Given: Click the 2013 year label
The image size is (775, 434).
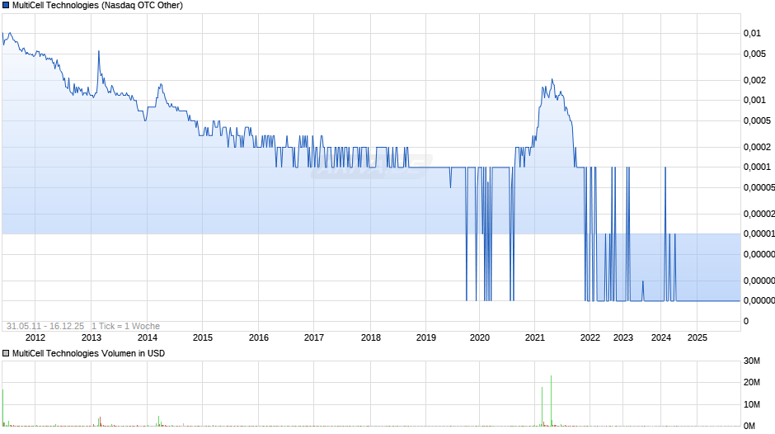Looking at the screenshot, I should tap(91, 337).
